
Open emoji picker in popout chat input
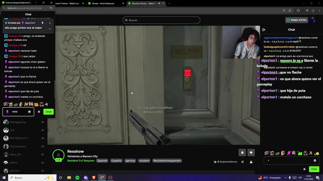click(x=29, y=112)
